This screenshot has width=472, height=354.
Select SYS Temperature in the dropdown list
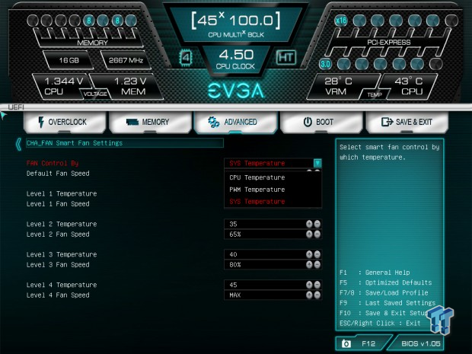coord(257,202)
